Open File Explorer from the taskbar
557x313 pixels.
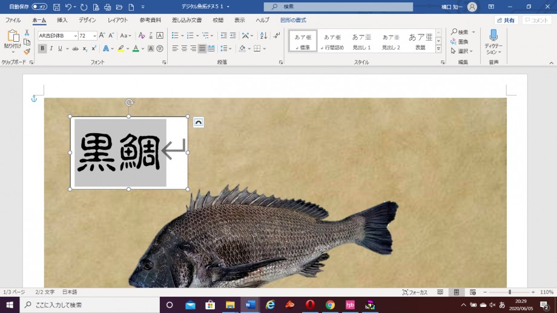230,305
